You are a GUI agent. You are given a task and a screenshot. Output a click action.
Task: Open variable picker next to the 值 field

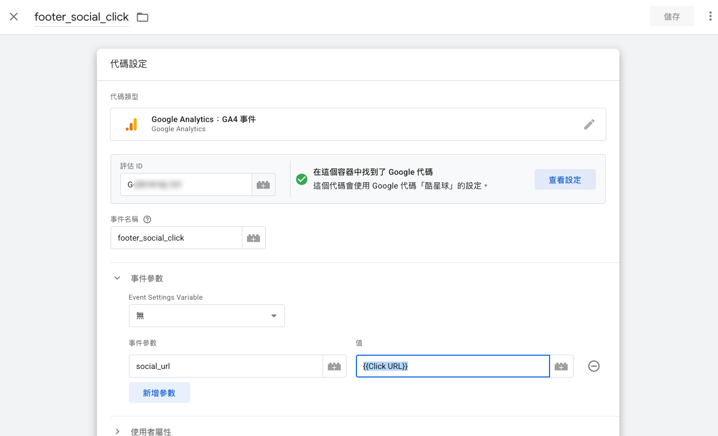tap(561, 366)
